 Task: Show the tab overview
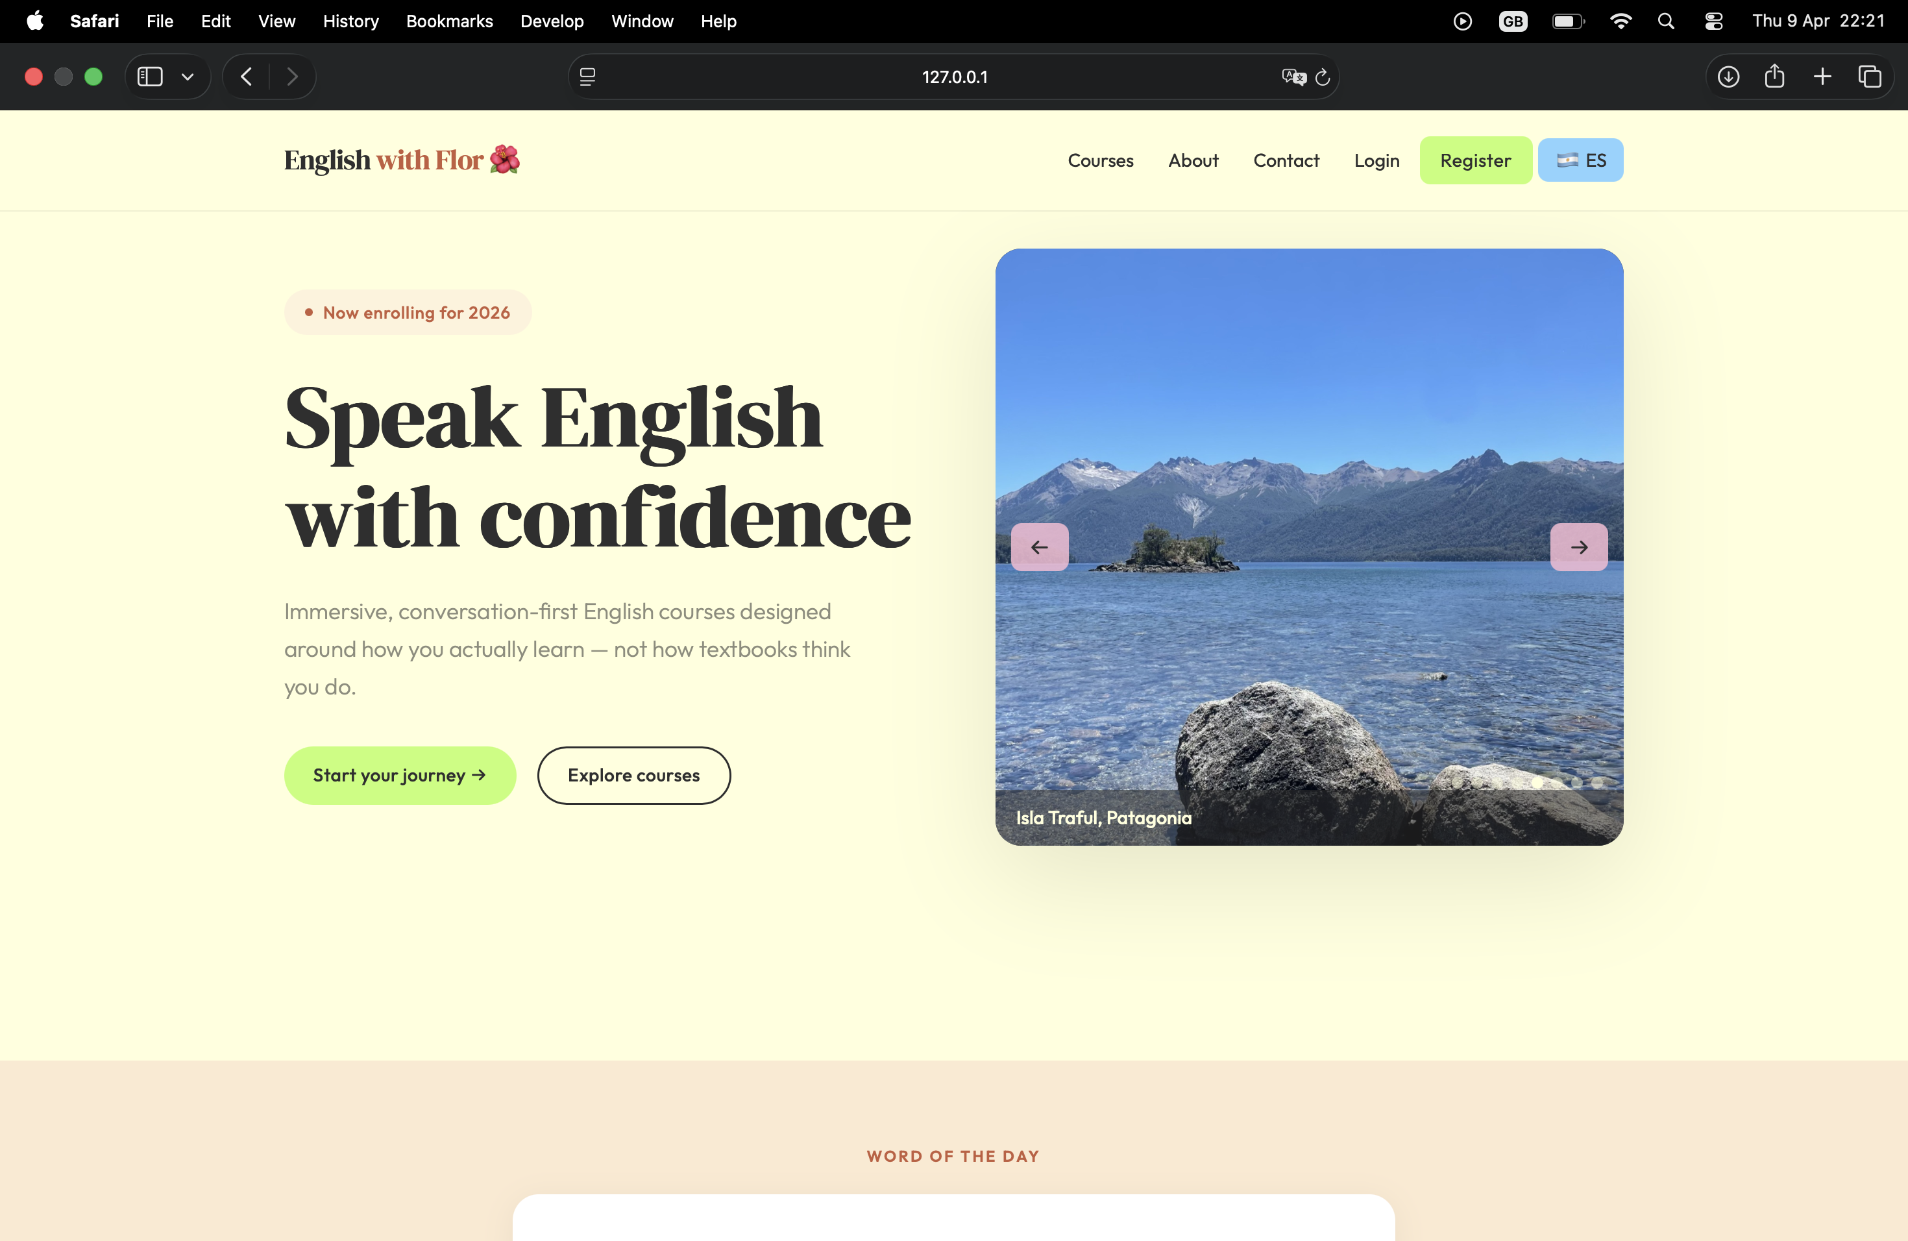click(1871, 76)
